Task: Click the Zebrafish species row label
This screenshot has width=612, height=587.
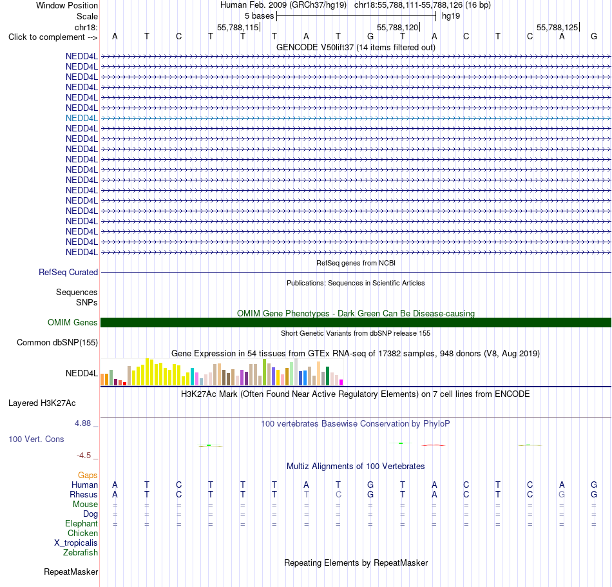Action: pos(81,553)
